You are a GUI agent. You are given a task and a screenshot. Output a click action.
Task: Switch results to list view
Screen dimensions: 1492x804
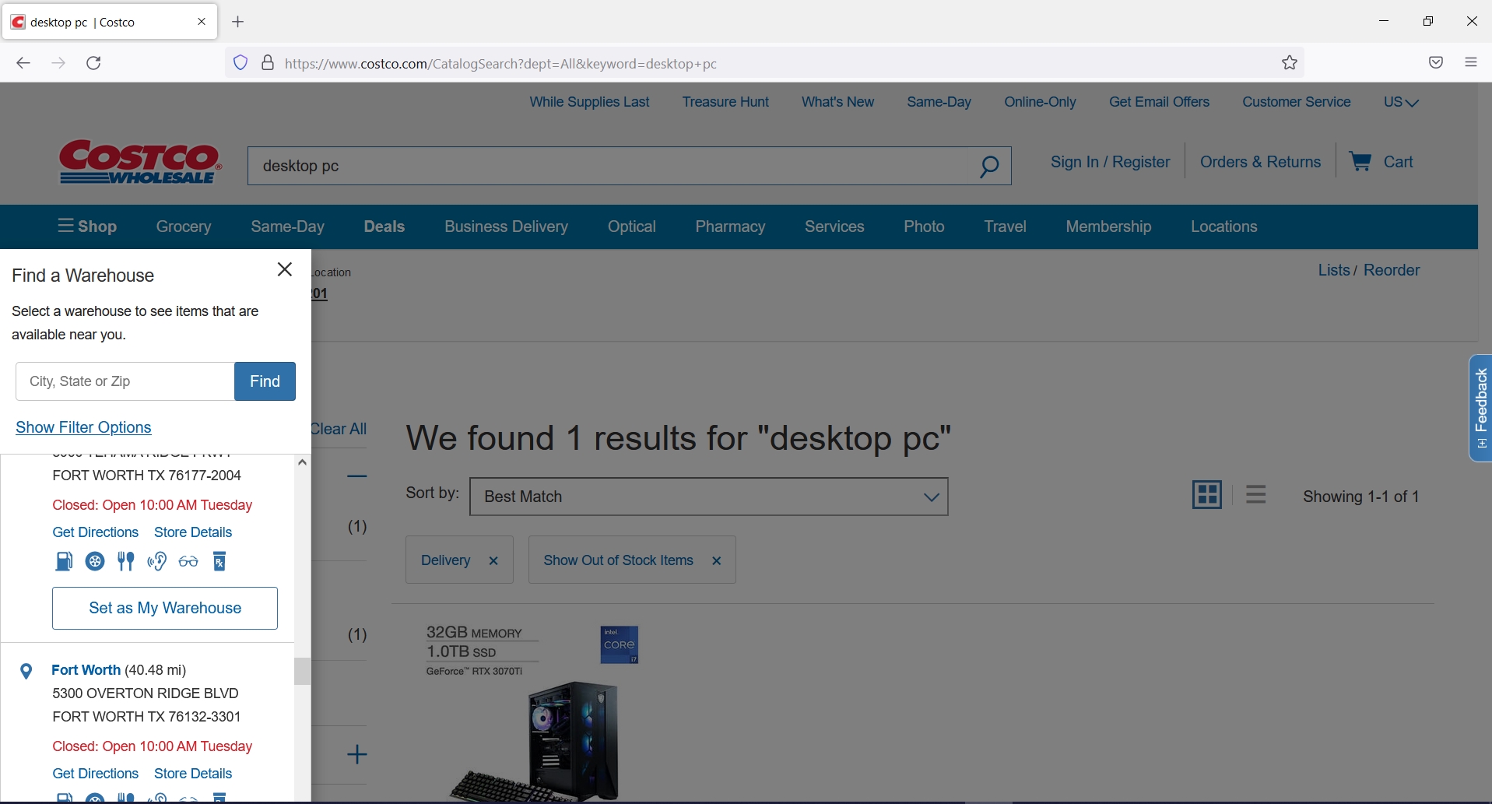coord(1256,494)
